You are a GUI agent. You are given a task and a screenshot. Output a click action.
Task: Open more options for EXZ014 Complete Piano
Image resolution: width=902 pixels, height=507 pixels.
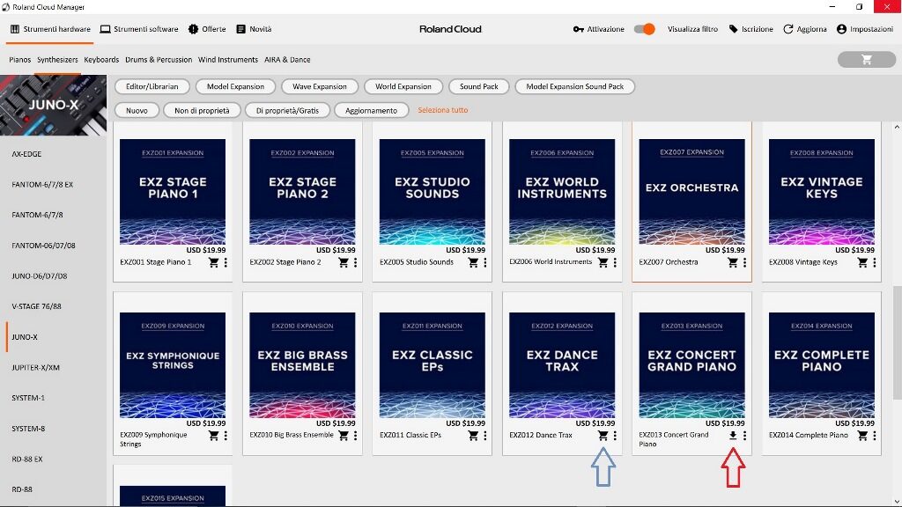click(x=875, y=435)
